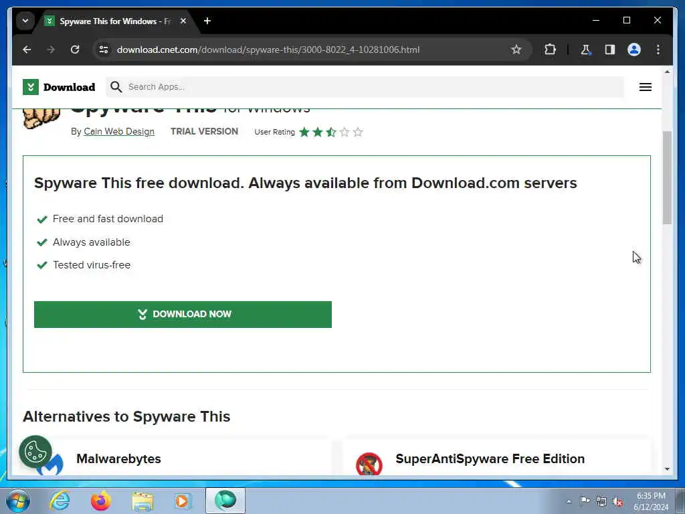Image resolution: width=685 pixels, height=514 pixels.
Task: Focus the Search Apps field
Action: click(x=365, y=87)
